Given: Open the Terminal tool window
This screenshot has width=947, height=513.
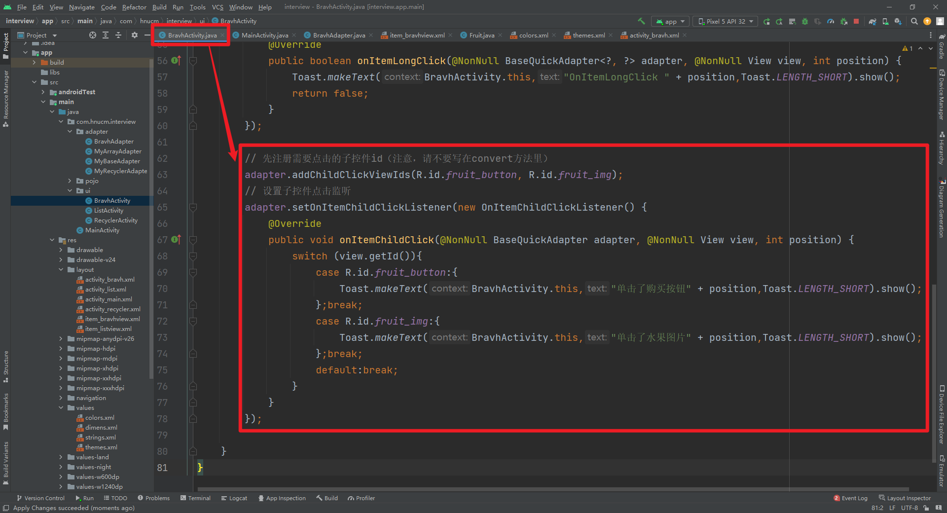Looking at the screenshot, I should pos(195,498).
